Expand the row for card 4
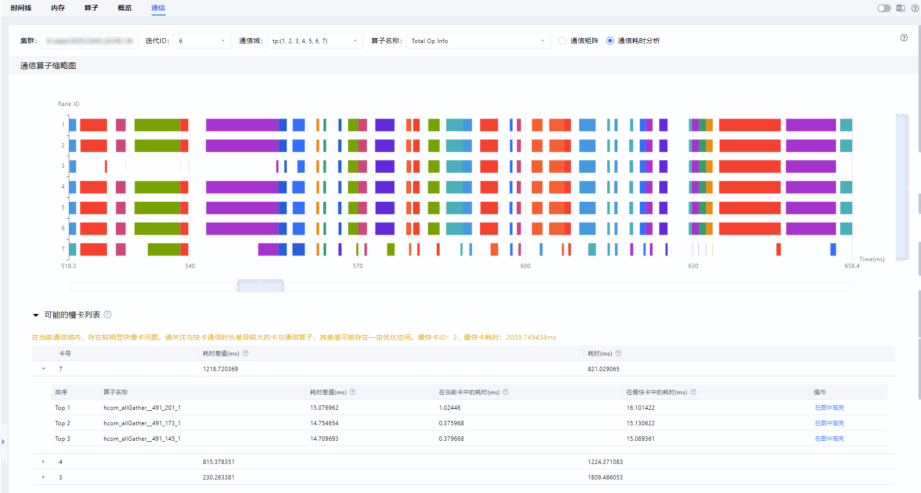 (44, 462)
